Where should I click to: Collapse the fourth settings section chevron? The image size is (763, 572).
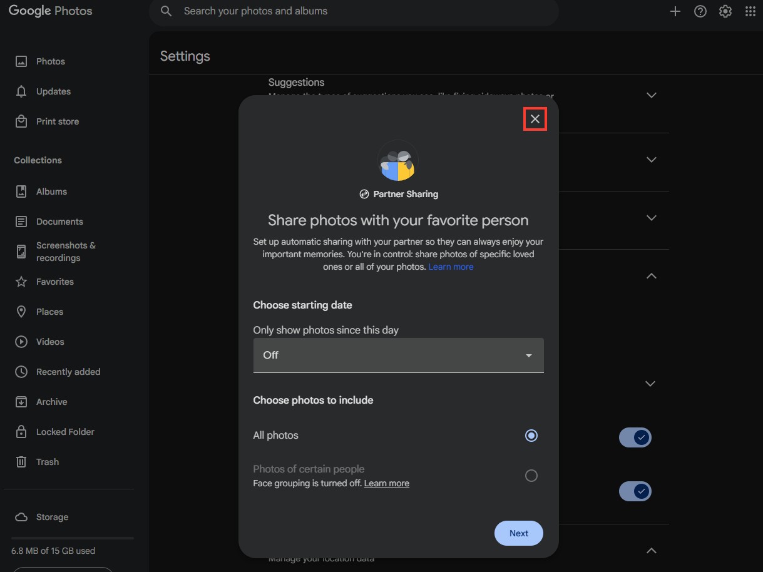[x=651, y=276]
